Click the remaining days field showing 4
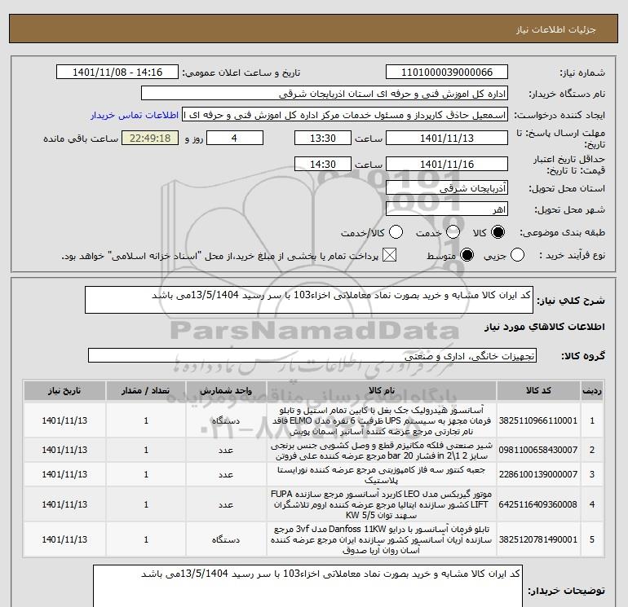The height and width of the screenshot is (607, 628). 234,138
